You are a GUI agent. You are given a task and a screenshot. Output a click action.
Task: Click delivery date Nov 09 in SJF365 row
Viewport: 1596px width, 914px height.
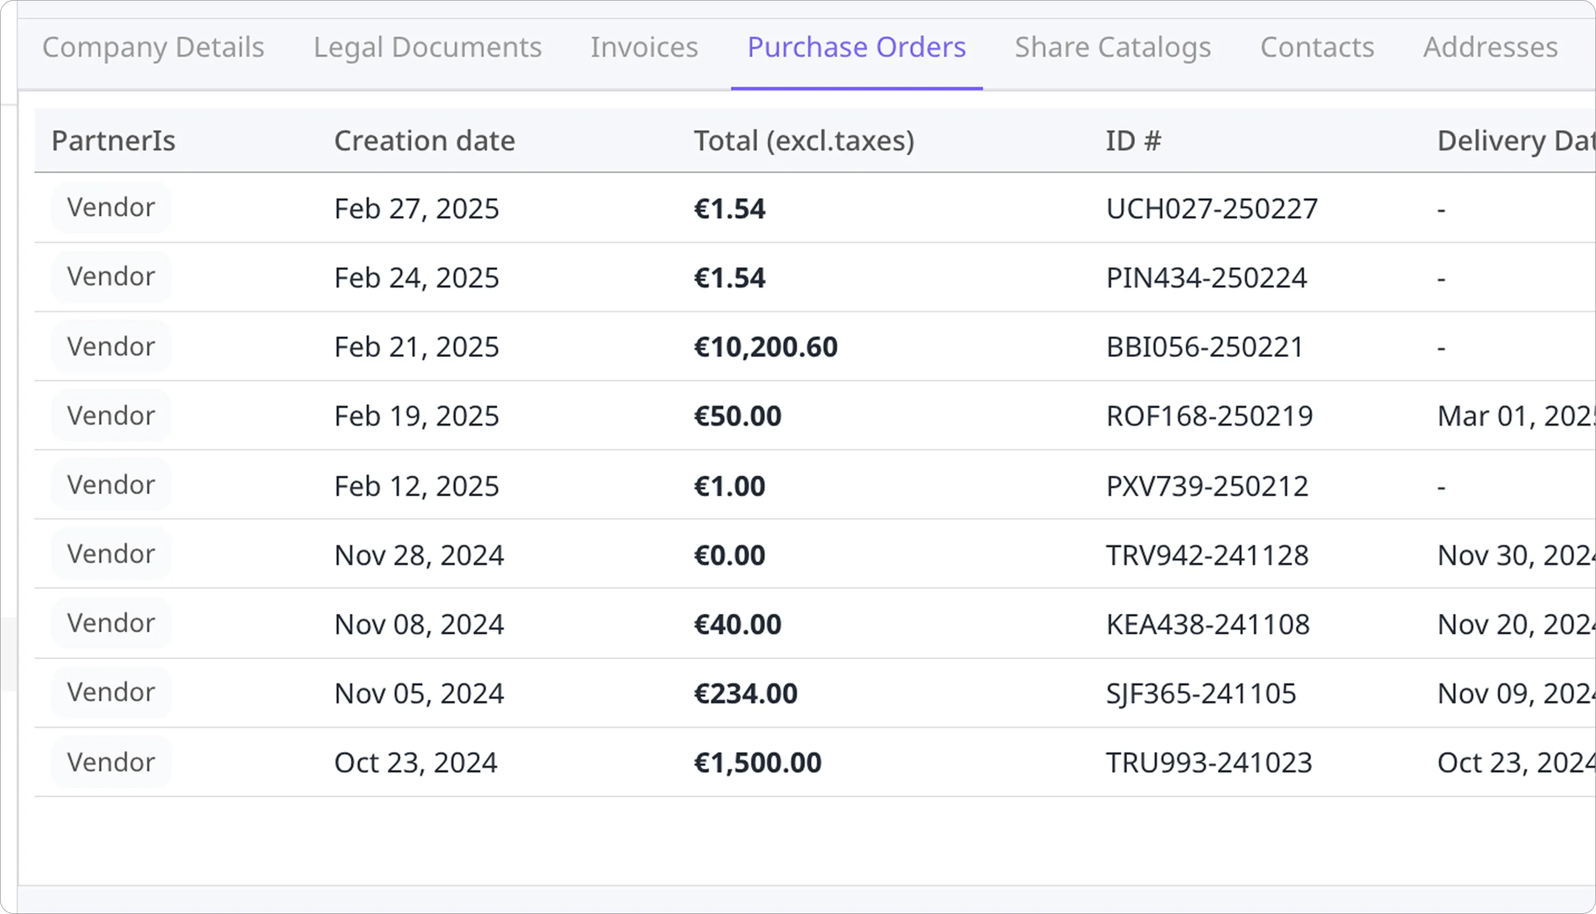click(x=1516, y=693)
